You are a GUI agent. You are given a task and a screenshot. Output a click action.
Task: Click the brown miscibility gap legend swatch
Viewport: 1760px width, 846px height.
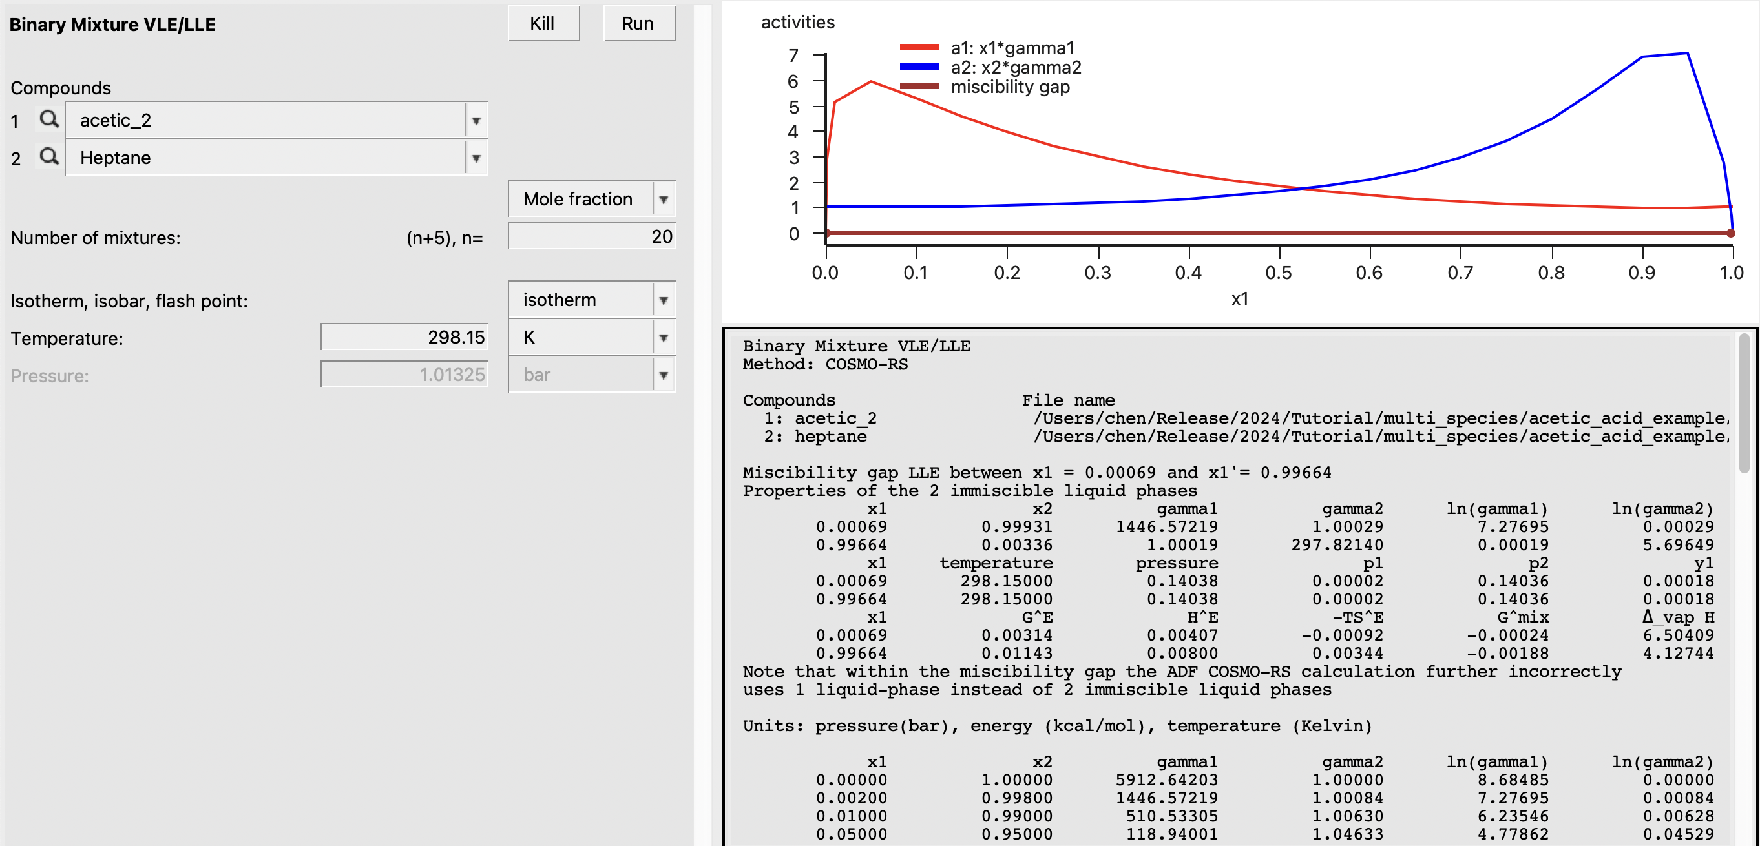(x=918, y=86)
